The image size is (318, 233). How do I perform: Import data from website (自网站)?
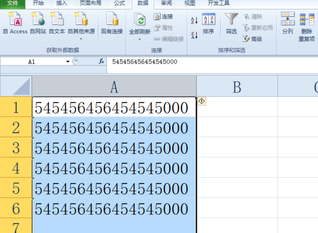coord(38,23)
